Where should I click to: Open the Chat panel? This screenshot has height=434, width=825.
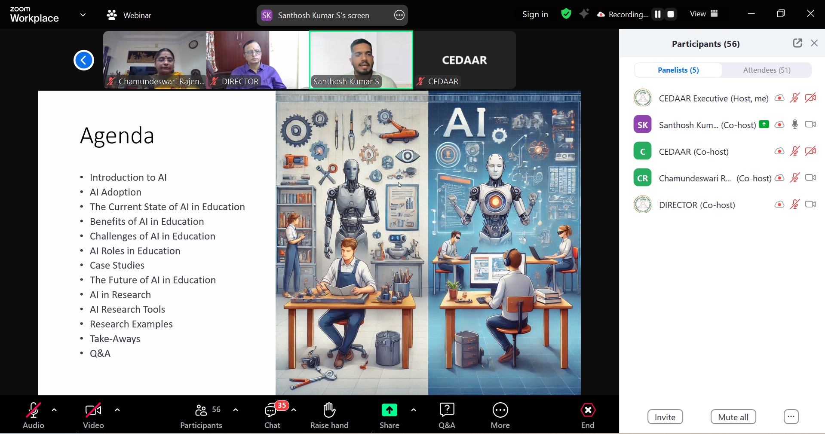click(x=272, y=416)
